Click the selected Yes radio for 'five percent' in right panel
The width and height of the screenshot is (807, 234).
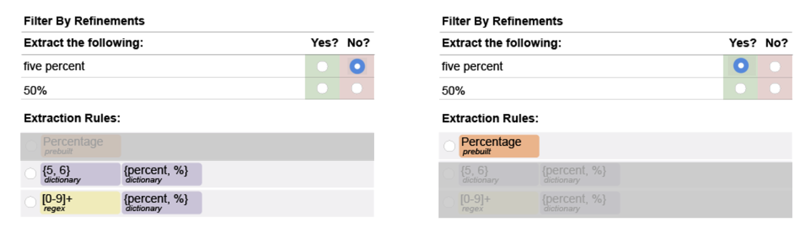[x=740, y=66]
